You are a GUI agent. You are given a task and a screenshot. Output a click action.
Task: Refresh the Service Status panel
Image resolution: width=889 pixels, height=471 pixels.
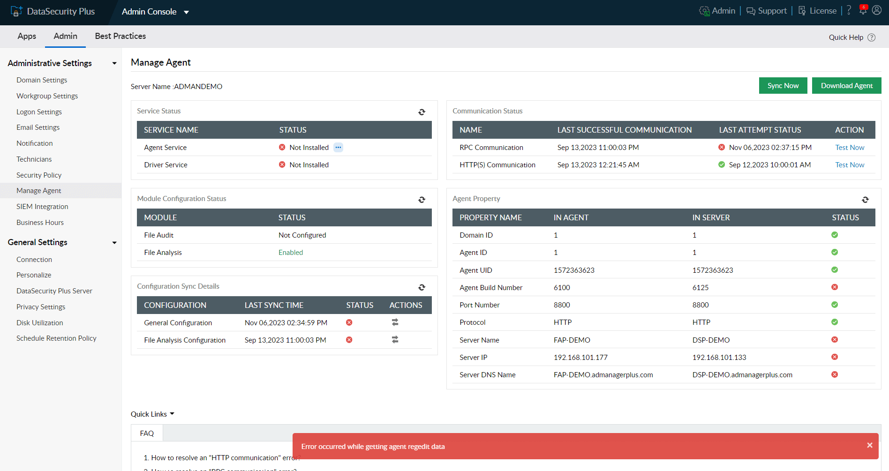pyautogui.click(x=422, y=112)
